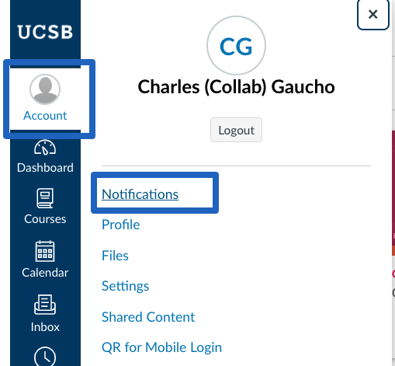Select QR for Mobile Login
Viewport: 395px width, 366px height.
pyautogui.click(x=161, y=347)
